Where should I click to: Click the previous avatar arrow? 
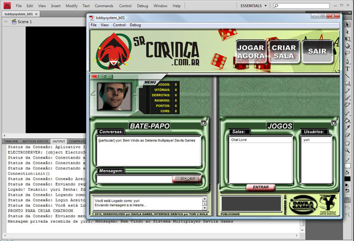pos(93,93)
